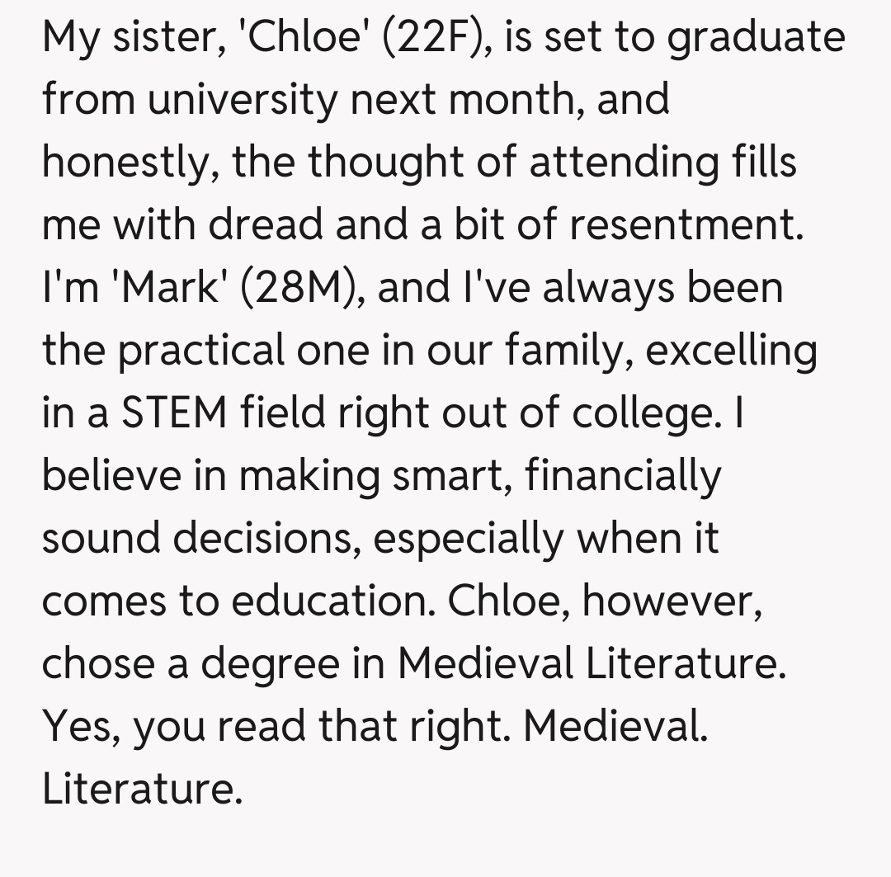Select the word "dread"
The height and width of the screenshot is (877, 891).
click(x=262, y=225)
